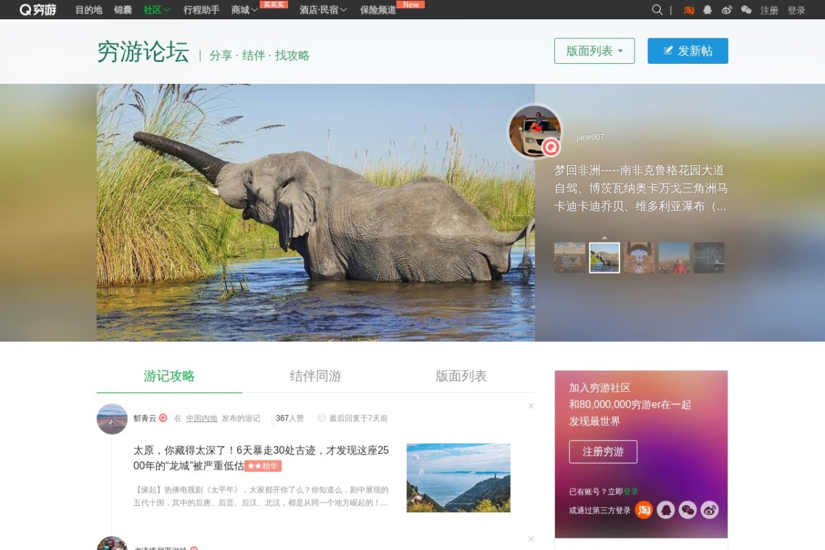The image size is (825, 550).
Task: Open the search icon in top bar
Action: pos(657,10)
